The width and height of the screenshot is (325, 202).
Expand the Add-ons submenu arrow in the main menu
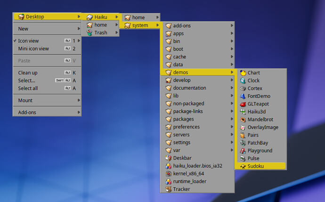point(79,112)
